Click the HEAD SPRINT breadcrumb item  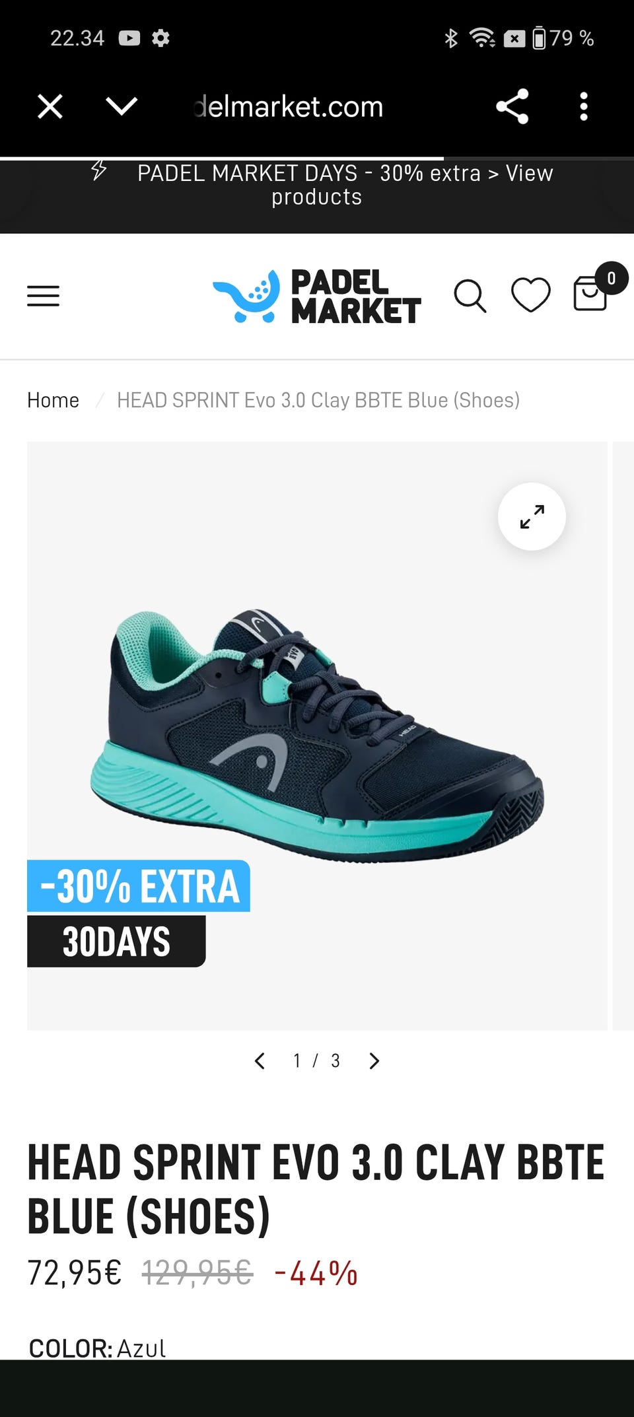(x=318, y=400)
